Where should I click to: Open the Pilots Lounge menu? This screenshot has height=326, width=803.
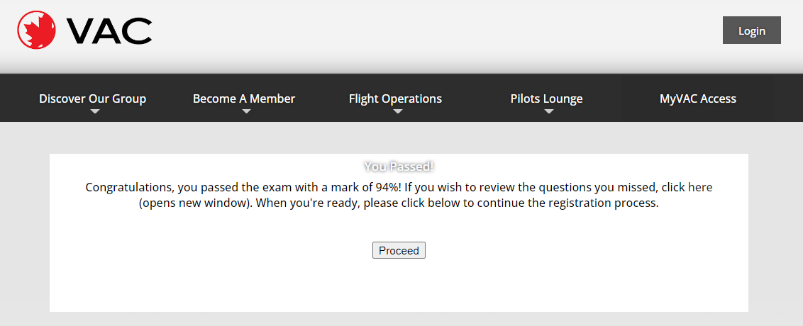[x=546, y=99]
